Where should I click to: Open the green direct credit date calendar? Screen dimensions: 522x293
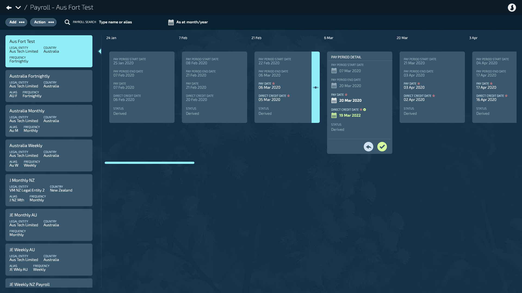(x=334, y=116)
